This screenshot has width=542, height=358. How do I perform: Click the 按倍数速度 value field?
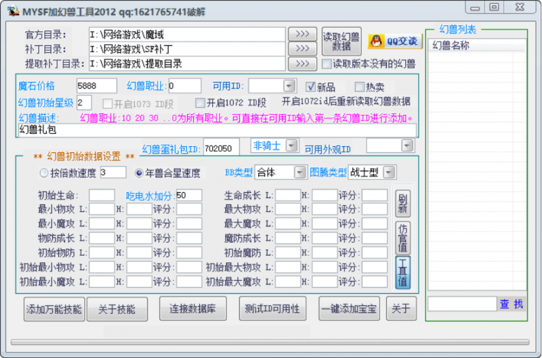pyautogui.click(x=113, y=173)
